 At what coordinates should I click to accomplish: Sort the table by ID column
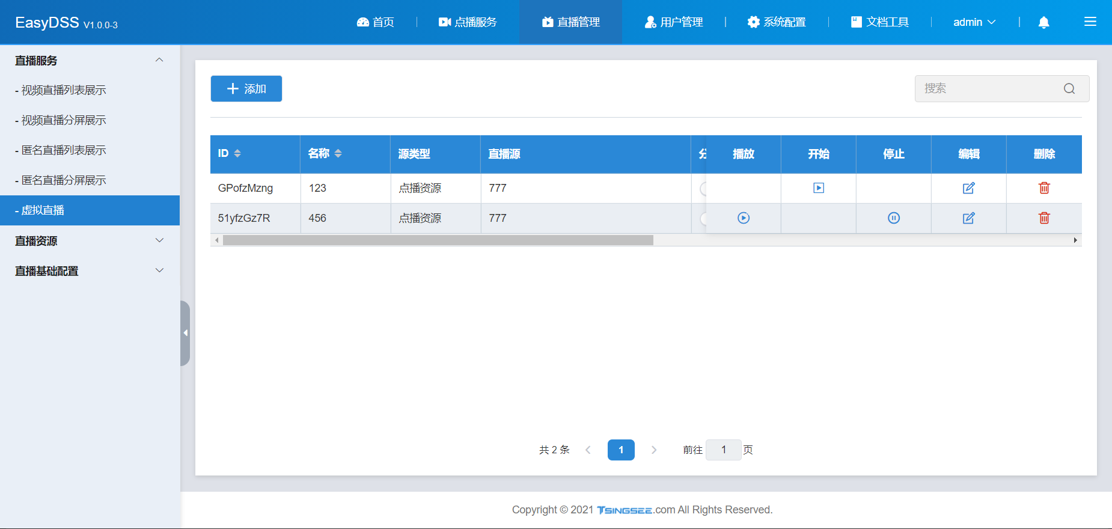coord(237,153)
